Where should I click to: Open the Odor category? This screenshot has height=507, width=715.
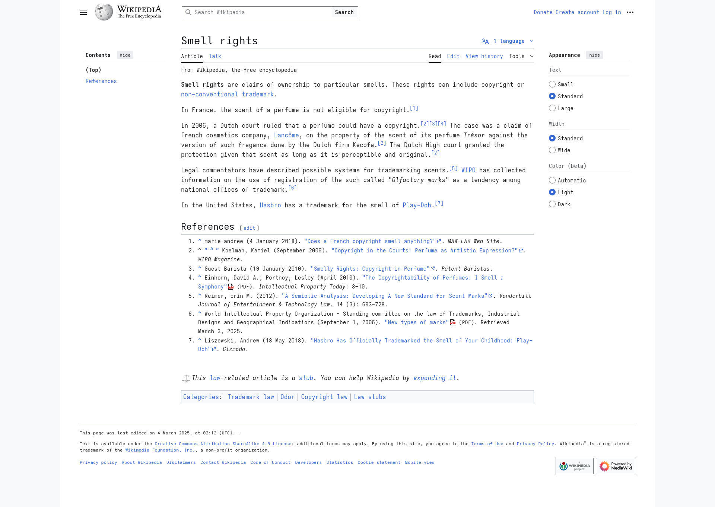click(287, 397)
